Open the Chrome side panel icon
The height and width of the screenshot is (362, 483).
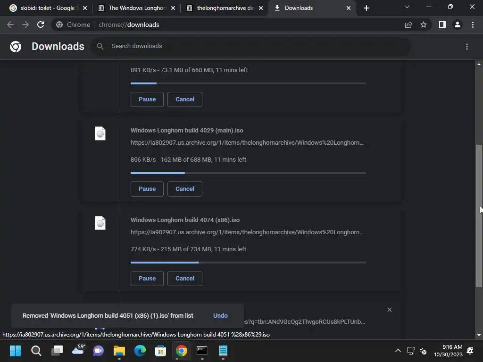tap(442, 25)
